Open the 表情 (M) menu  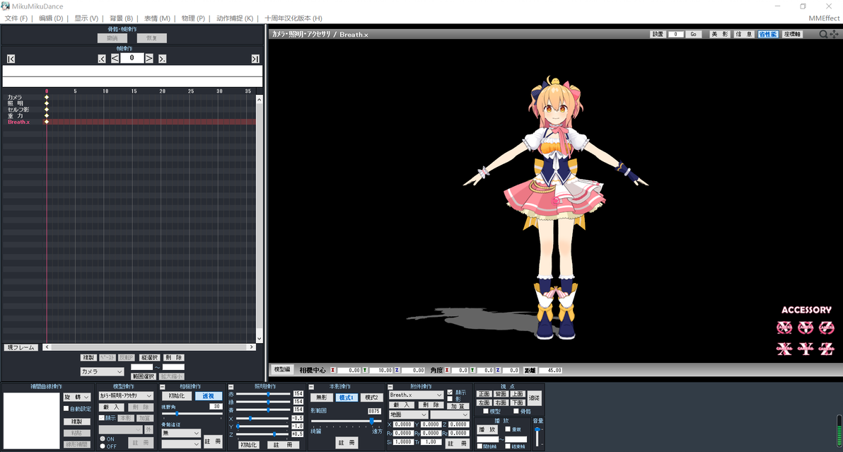pyautogui.click(x=157, y=18)
